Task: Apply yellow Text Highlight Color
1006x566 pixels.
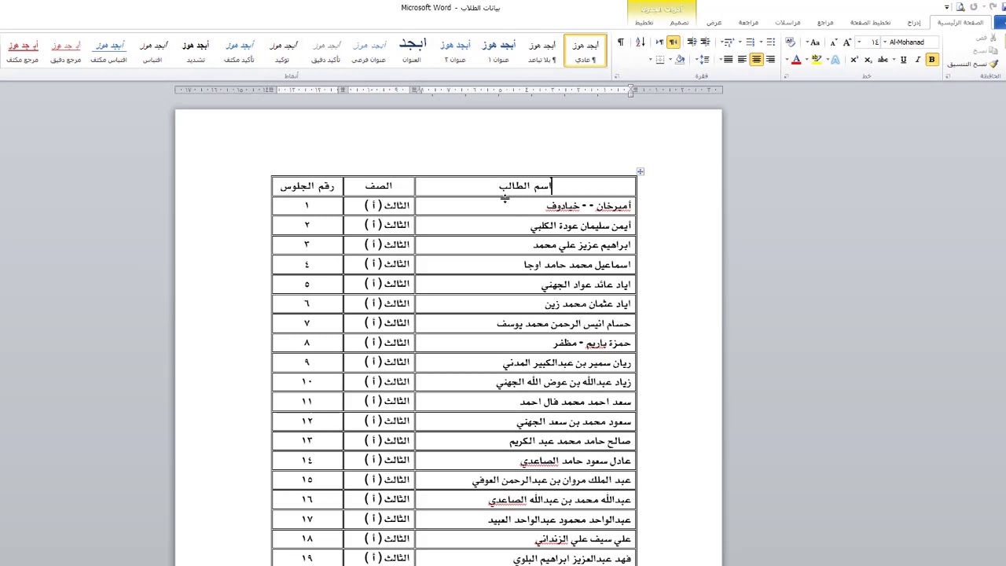Action: click(817, 60)
